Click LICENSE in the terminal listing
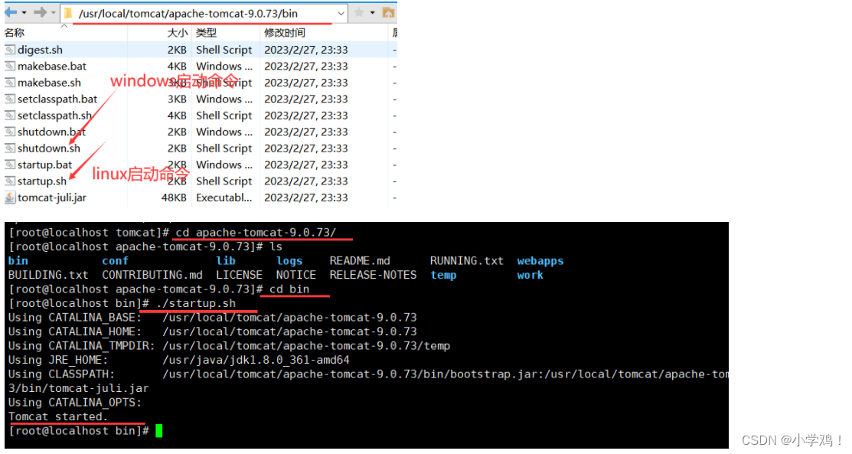852x454 pixels. point(239,275)
